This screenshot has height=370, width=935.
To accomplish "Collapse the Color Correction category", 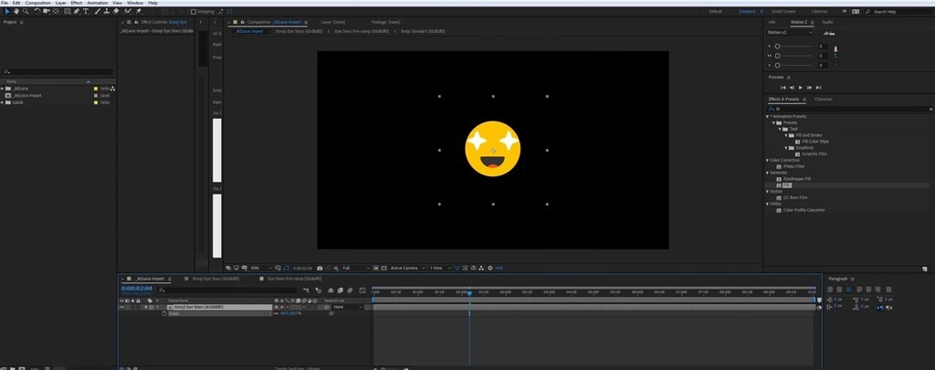I will coord(768,160).
